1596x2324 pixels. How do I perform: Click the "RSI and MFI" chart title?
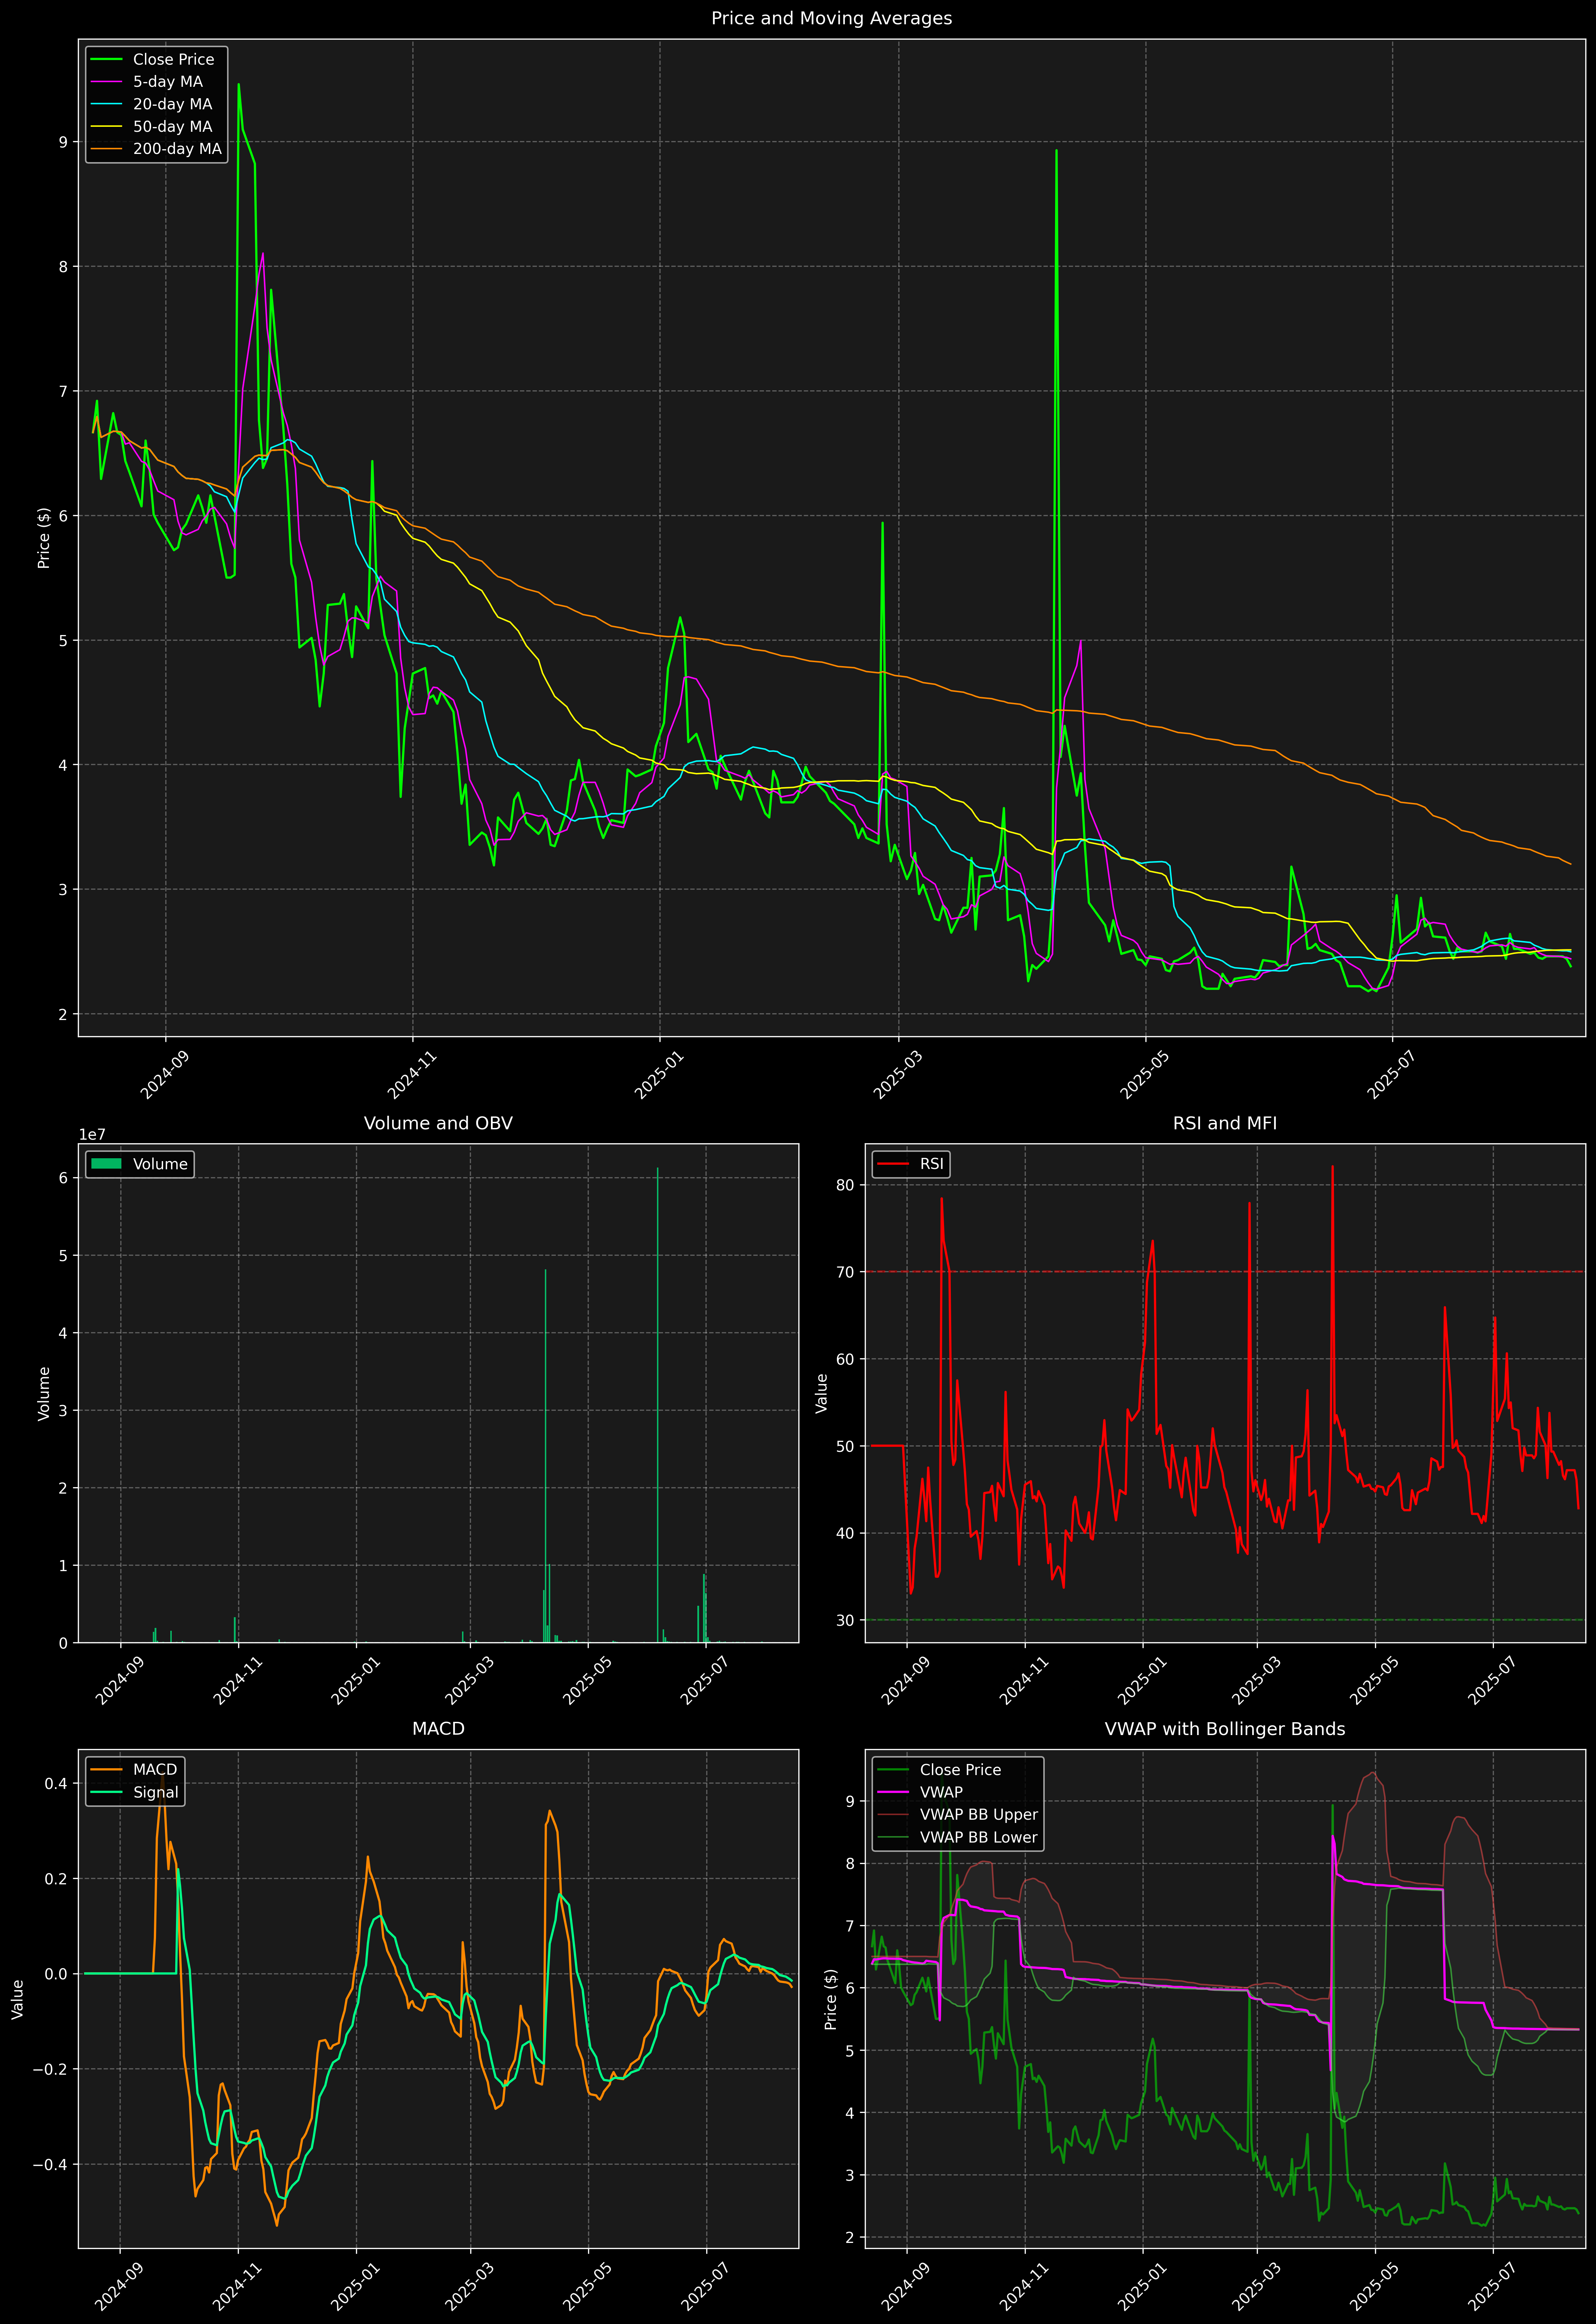pyautogui.click(x=1225, y=1123)
